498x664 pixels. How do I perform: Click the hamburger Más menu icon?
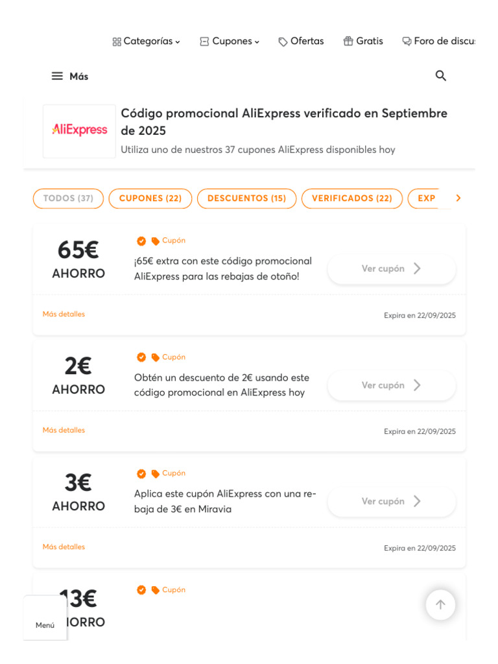coord(58,76)
